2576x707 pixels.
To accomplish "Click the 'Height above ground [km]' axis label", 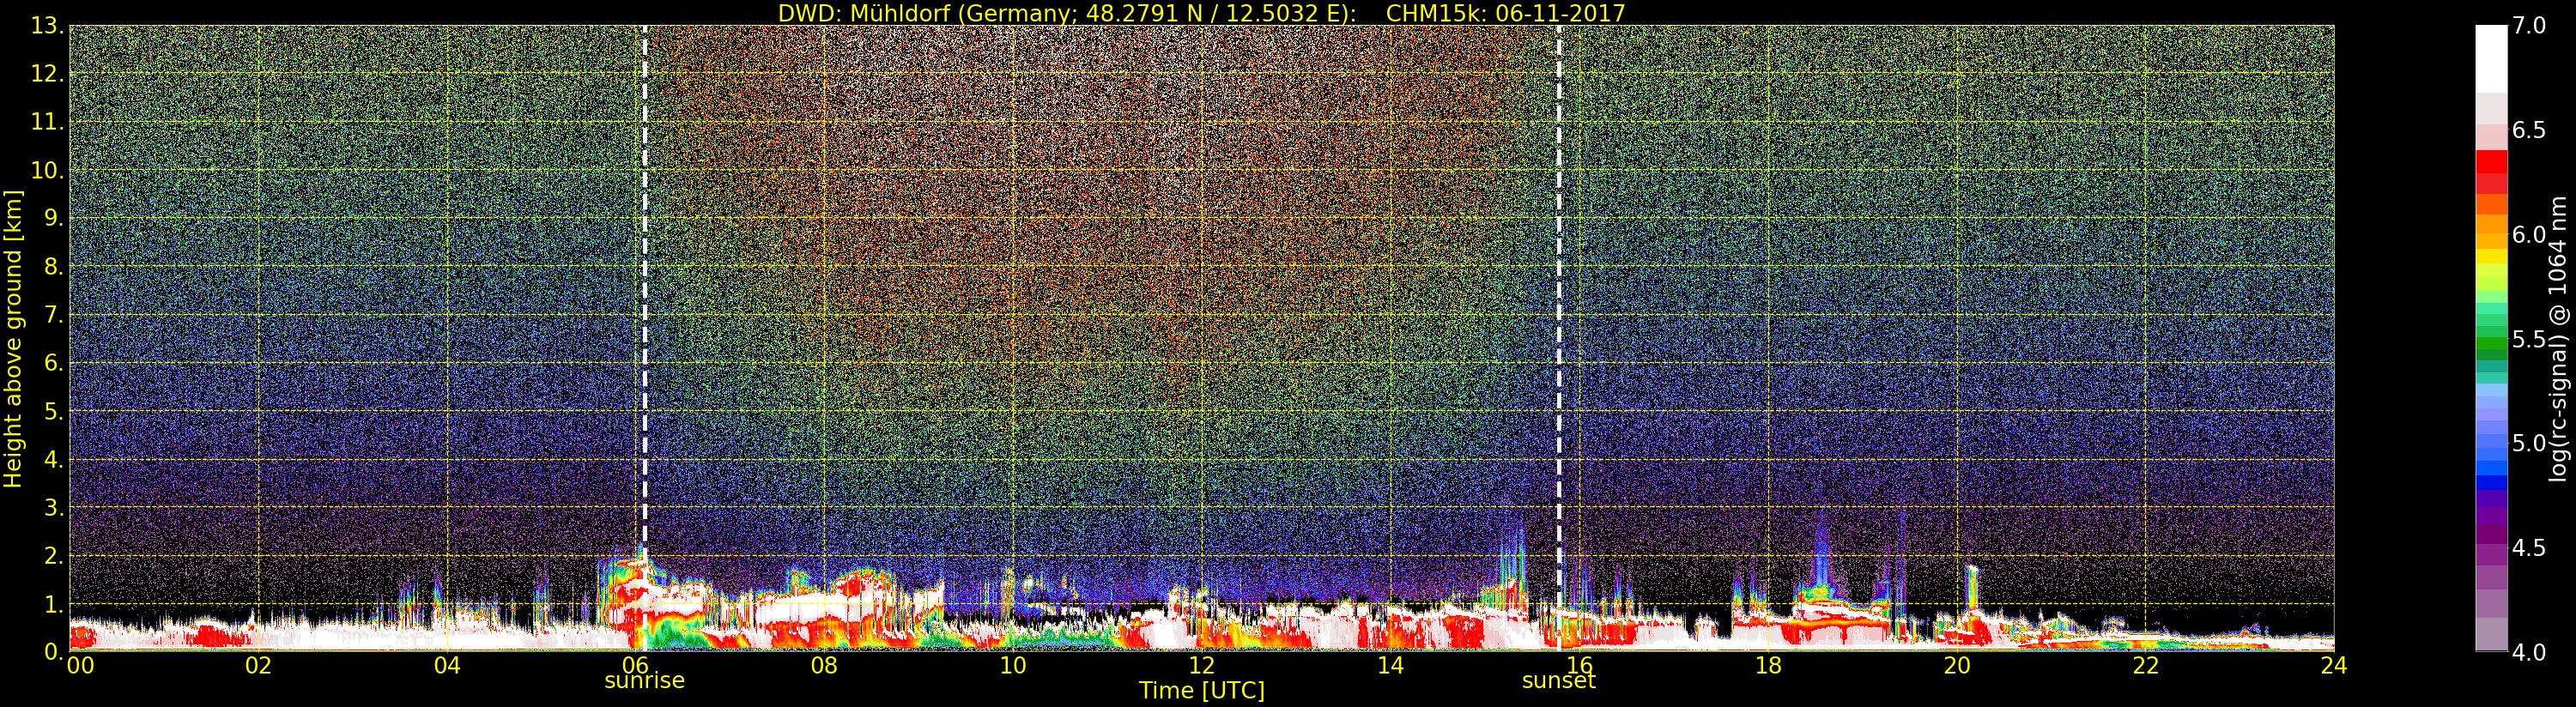I will (13, 339).
